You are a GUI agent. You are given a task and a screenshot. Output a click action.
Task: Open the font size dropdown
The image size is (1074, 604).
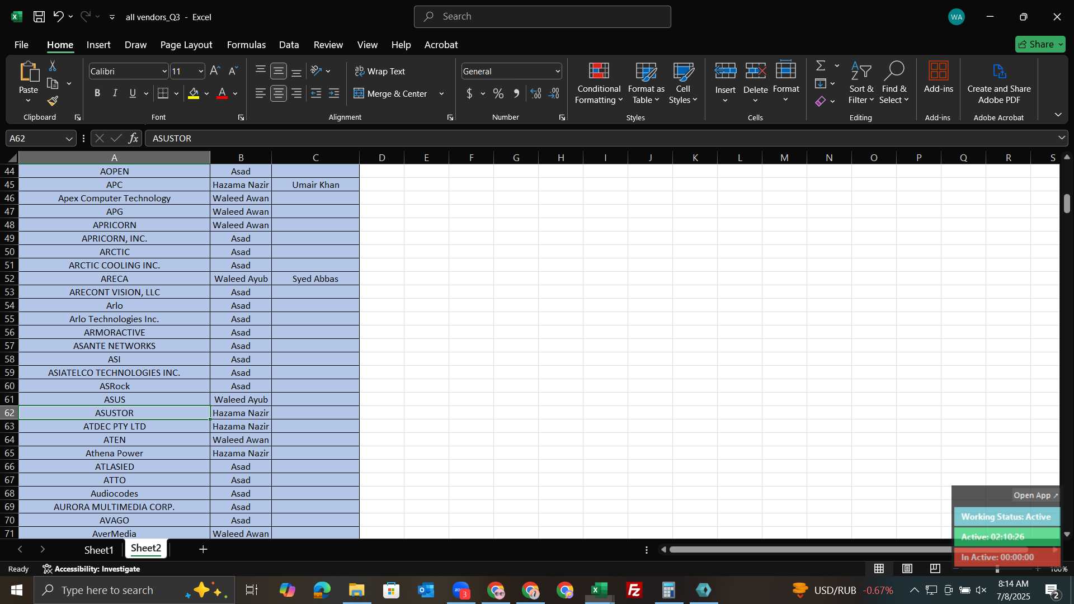[x=201, y=71]
